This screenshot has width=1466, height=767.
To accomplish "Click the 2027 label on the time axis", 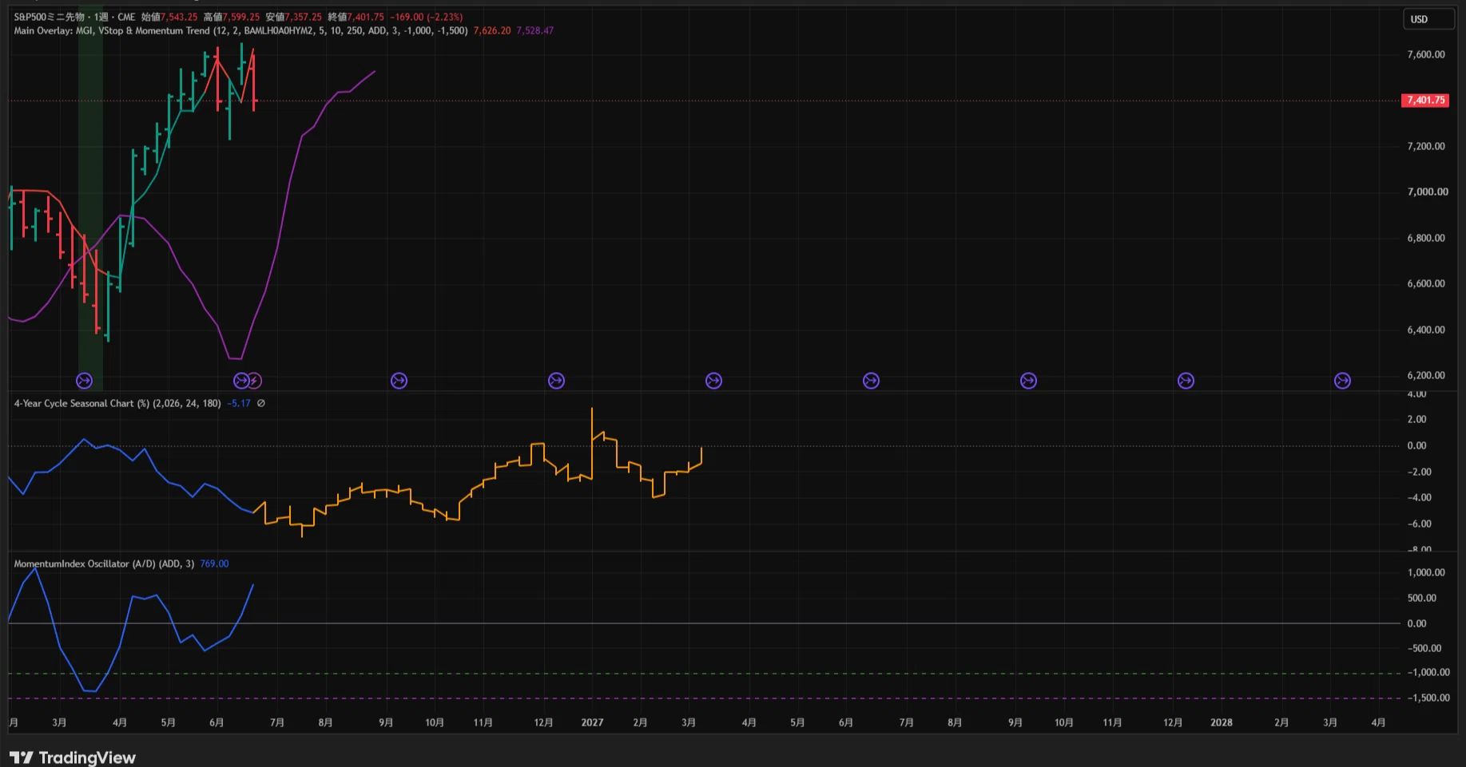I will click(x=592, y=722).
